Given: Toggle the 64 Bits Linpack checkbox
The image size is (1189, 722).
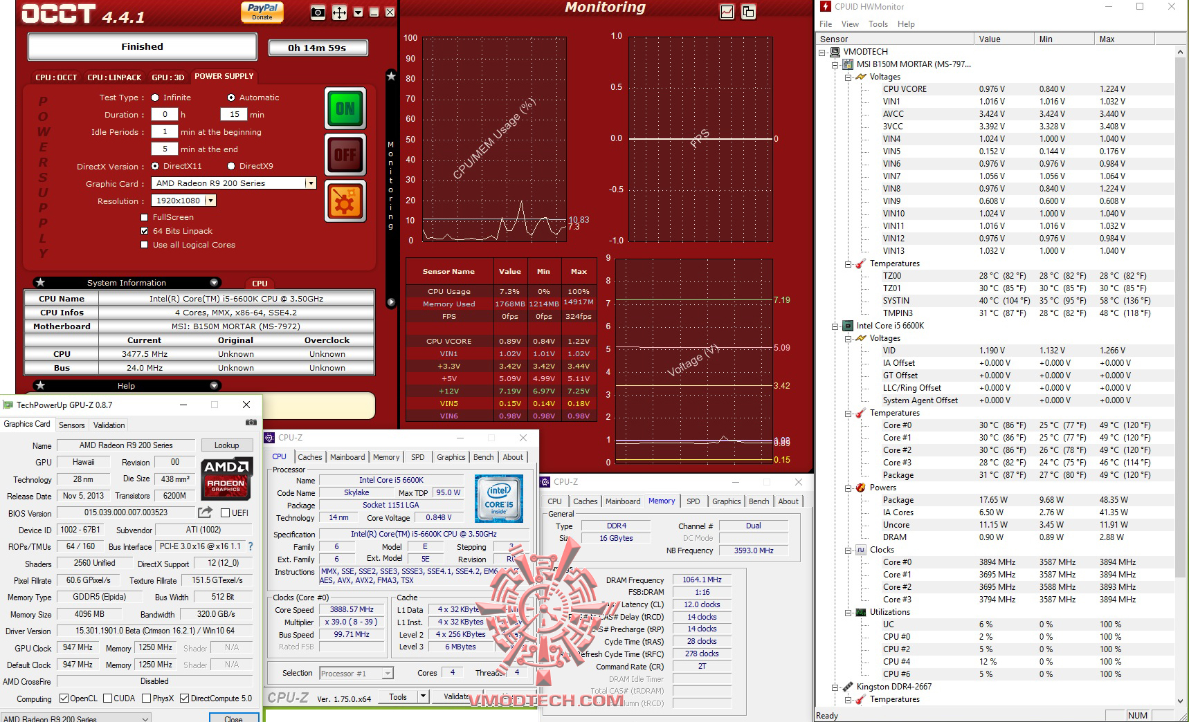Looking at the screenshot, I should tap(145, 231).
